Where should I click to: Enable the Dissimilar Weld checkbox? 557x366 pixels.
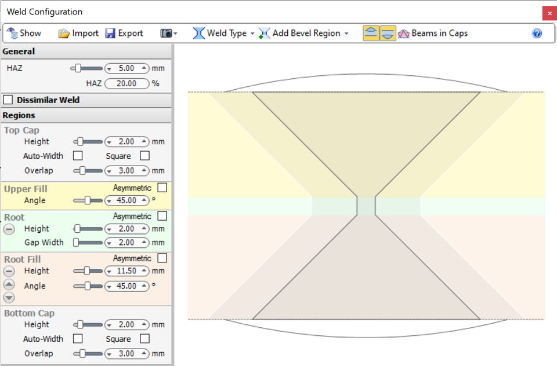point(8,100)
